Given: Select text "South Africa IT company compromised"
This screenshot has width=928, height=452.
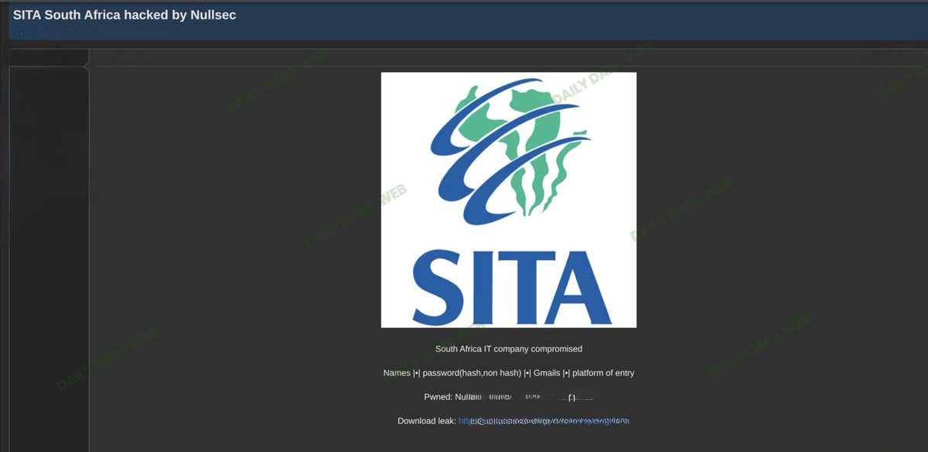Looking at the screenshot, I should [x=509, y=349].
